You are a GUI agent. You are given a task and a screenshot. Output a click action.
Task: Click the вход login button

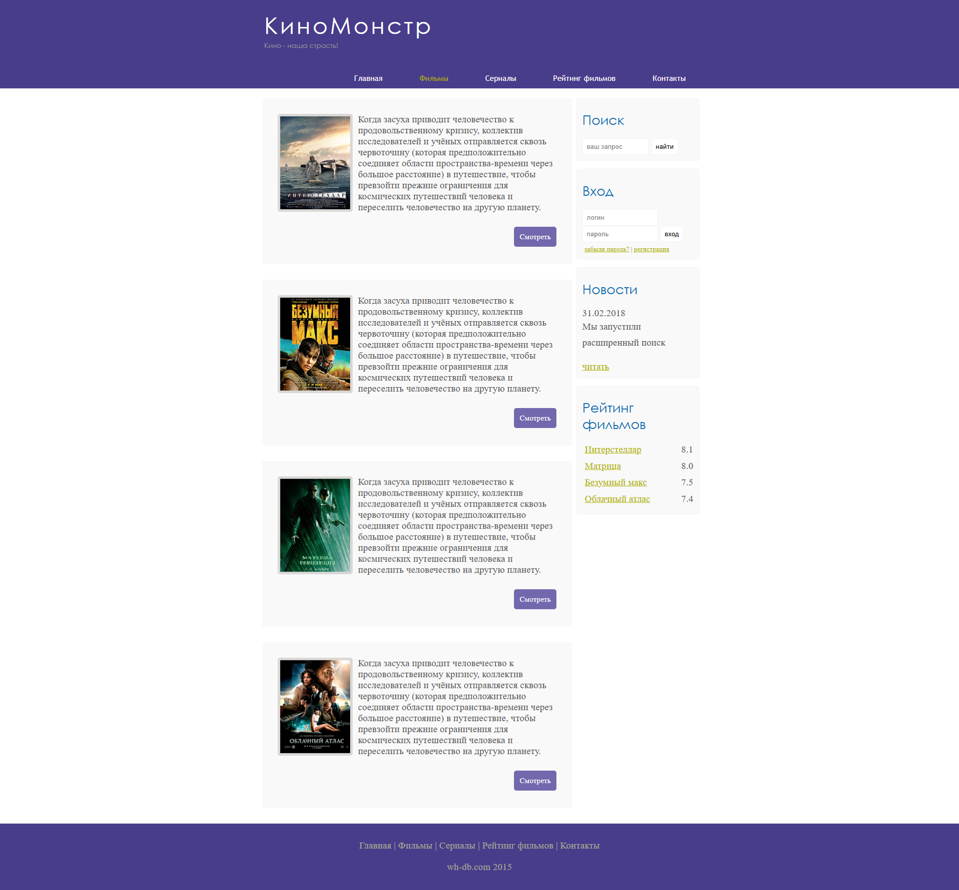coord(671,234)
